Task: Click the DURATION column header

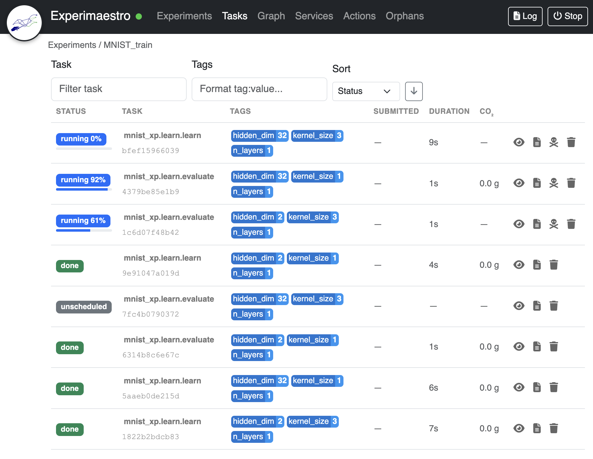Action: 449,111
